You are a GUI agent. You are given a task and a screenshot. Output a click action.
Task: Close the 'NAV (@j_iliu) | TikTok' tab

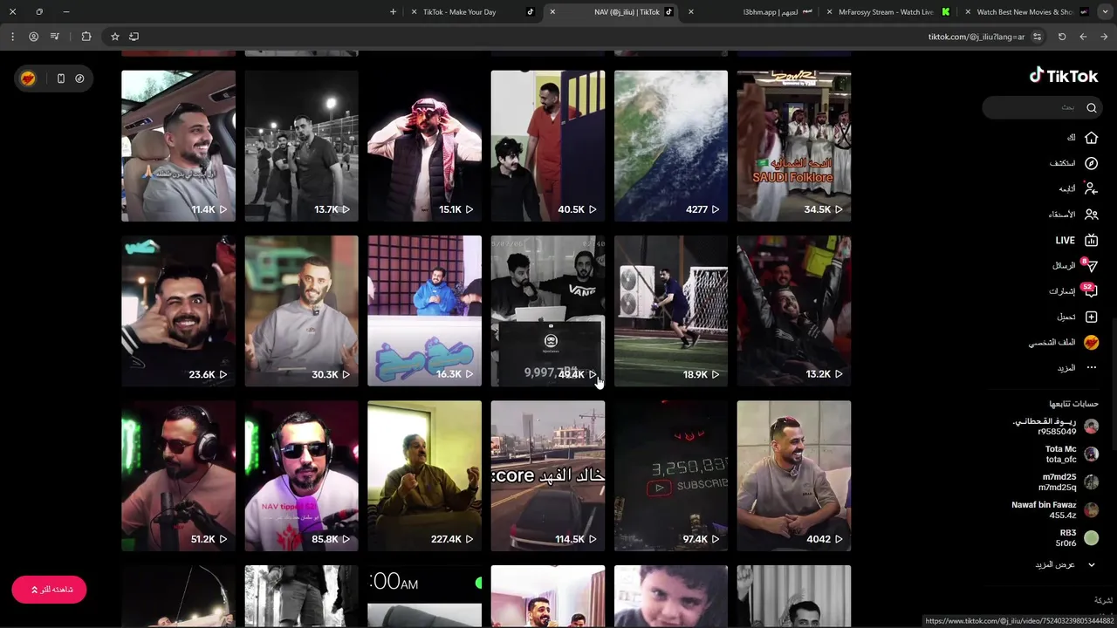tap(552, 12)
